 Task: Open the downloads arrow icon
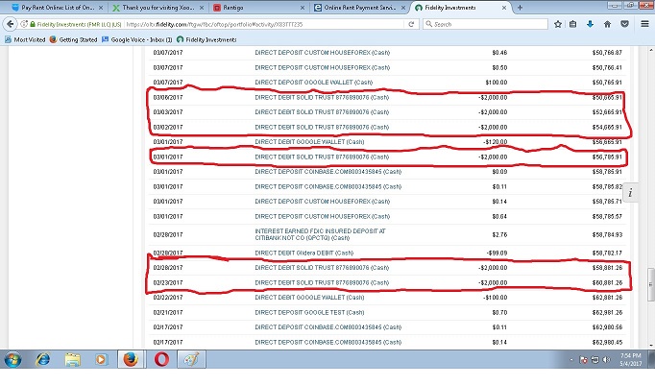tap(590, 24)
